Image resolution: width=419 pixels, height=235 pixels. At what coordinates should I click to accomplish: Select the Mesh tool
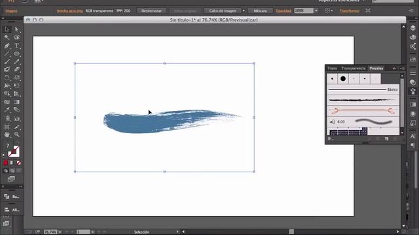pos(7,102)
